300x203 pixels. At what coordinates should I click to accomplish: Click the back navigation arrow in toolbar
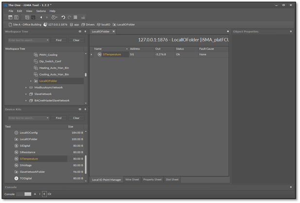tap(41, 18)
